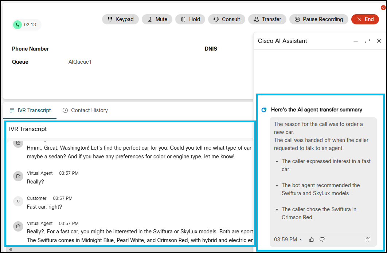Click the transcript horizontal scrollbar left arrow
Image resolution: width=387 pixels, height=253 pixels.
(10, 249)
